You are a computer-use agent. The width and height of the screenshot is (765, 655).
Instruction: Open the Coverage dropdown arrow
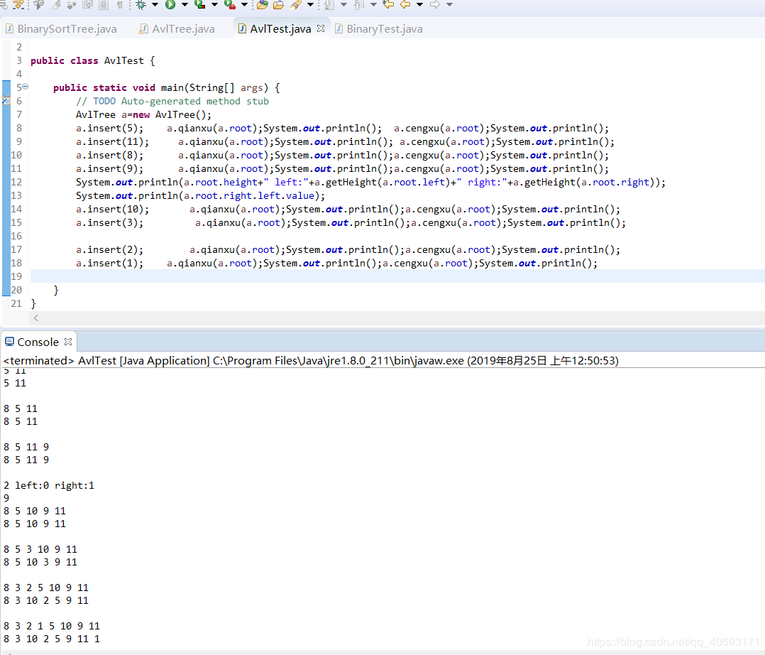pyautogui.click(x=214, y=5)
